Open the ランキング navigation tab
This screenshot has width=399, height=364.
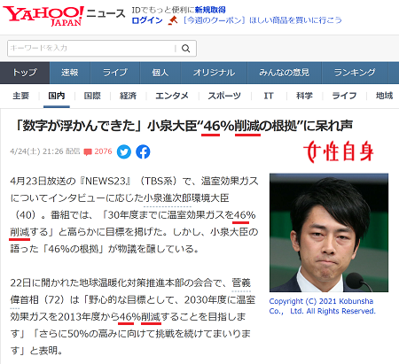coord(355,73)
